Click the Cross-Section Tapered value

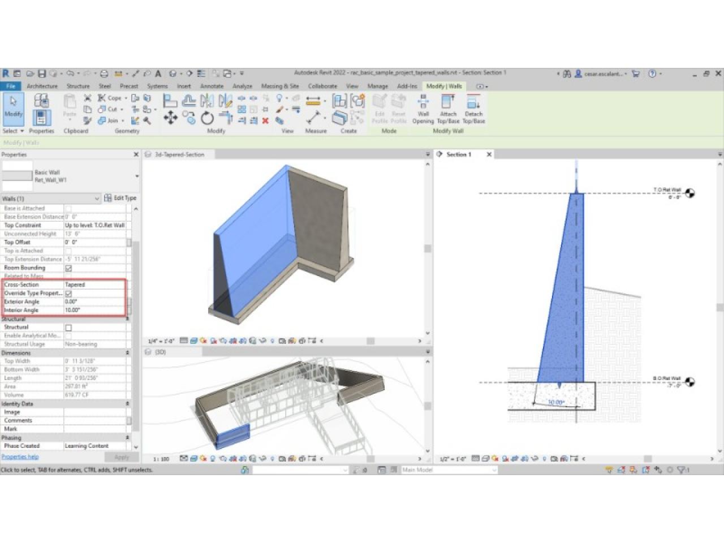(x=94, y=285)
